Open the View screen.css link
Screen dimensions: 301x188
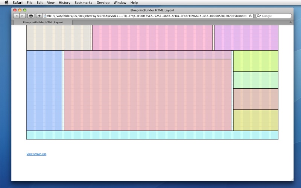coord(36,154)
